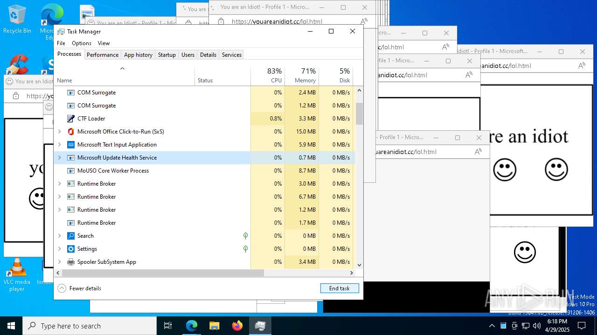Click the Search process magnifier icon
The width and height of the screenshot is (597, 335).
pos(71,236)
